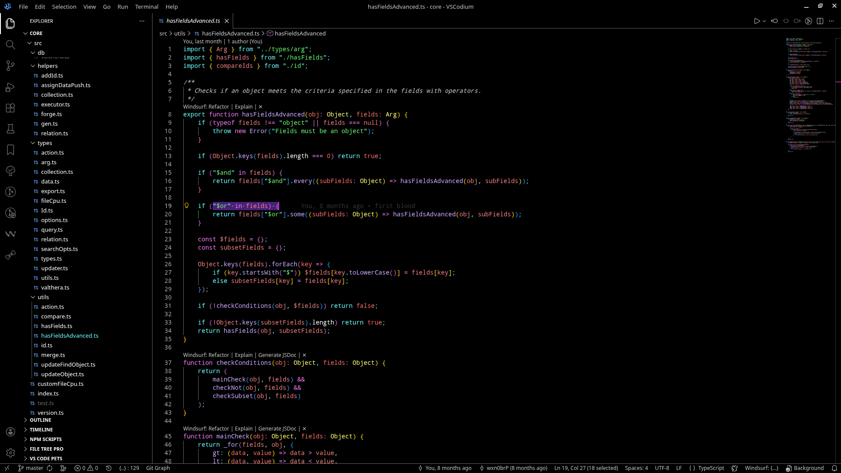Change indentation via Spaces: 4
841x473 pixels.
coord(636,468)
